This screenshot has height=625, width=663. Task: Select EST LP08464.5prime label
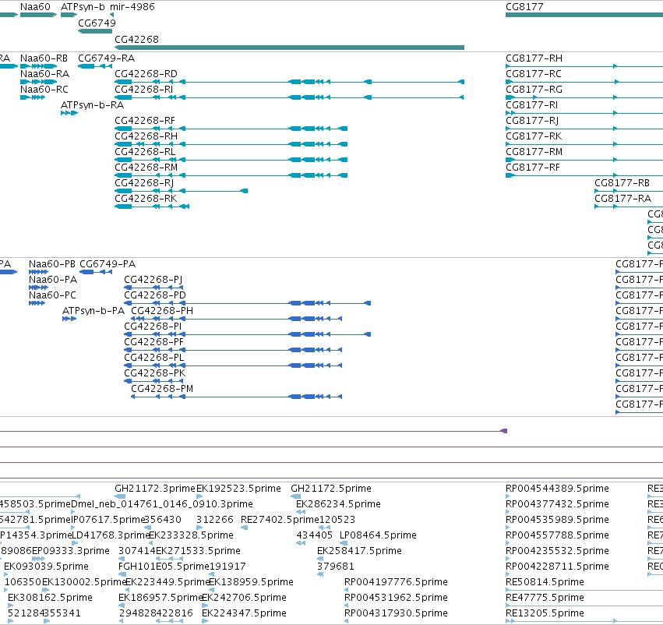378,535
